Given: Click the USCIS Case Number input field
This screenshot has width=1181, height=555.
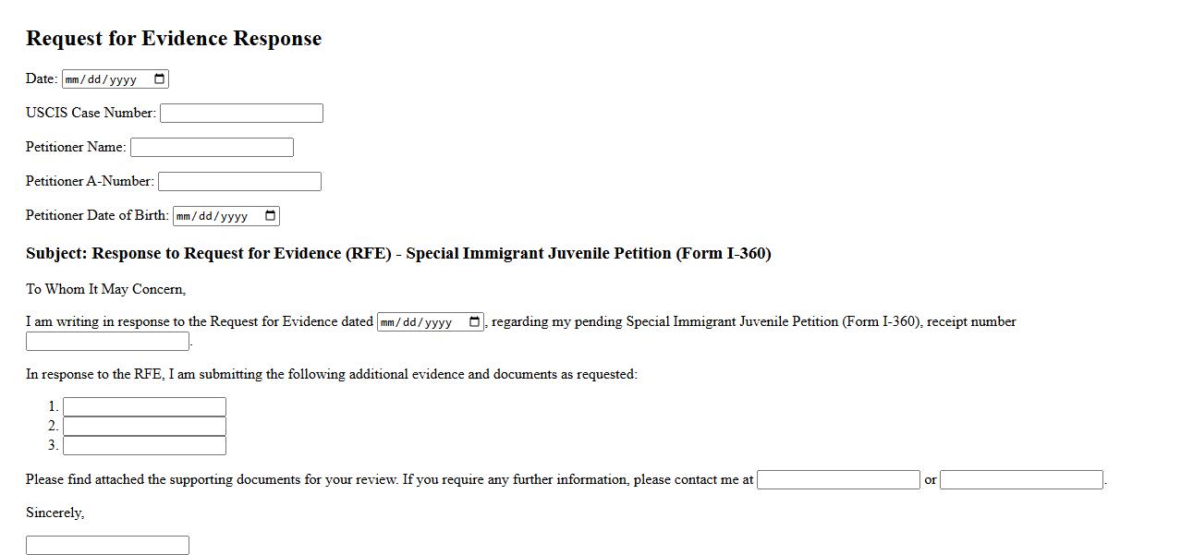Looking at the screenshot, I should 241,114.
